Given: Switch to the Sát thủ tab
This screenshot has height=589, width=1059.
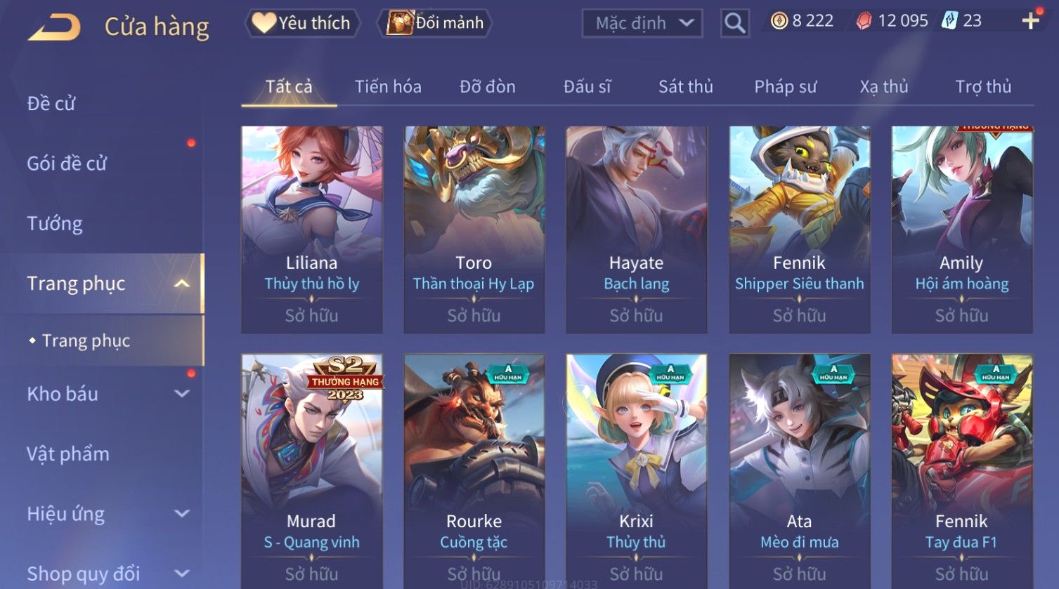Looking at the screenshot, I should click(x=686, y=86).
